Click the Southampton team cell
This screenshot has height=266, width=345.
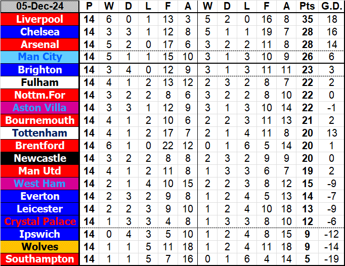pos(40,259)
